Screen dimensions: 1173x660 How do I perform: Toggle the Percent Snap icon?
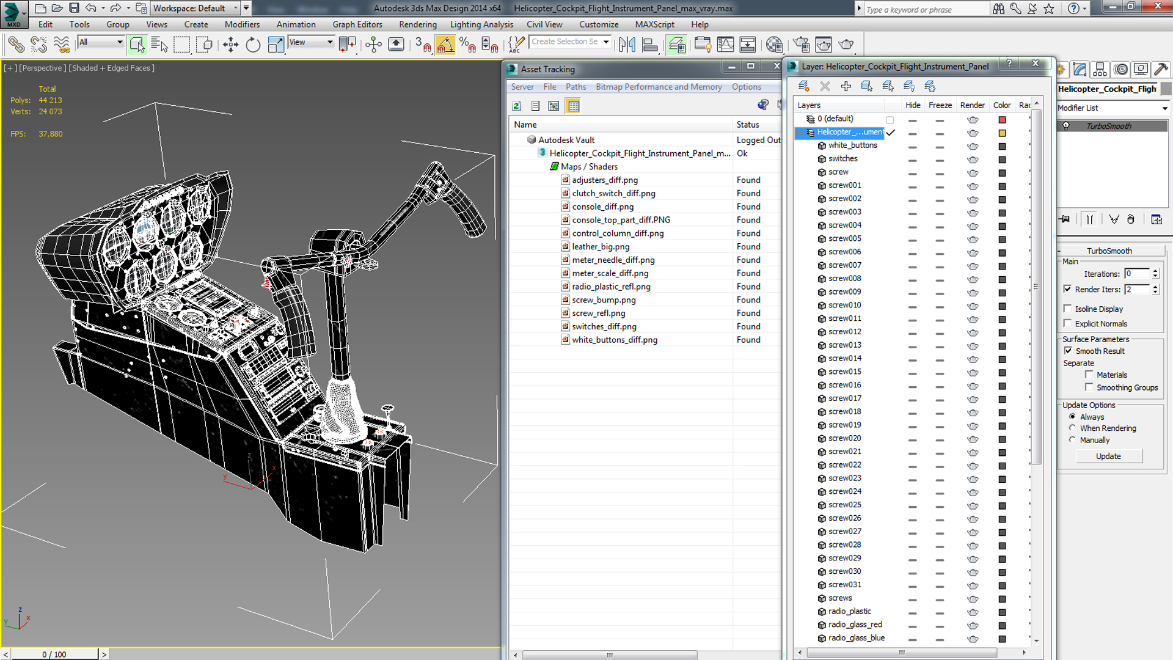pyautogui.click(x=467, y=44)
